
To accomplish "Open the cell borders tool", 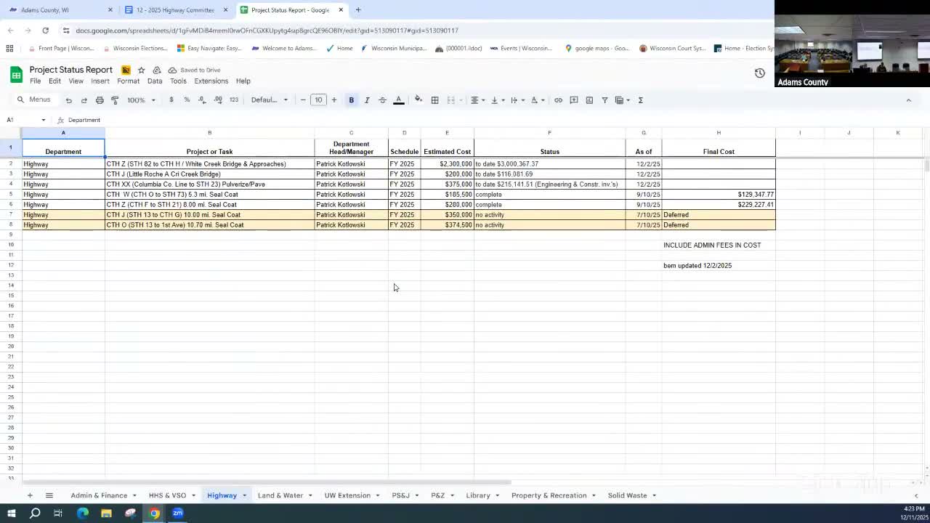I will 434,100.
